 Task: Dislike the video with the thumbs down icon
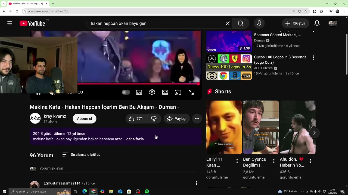coord(154,119)
